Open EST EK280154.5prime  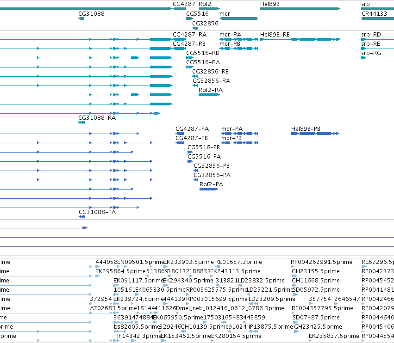coord(236,336)
